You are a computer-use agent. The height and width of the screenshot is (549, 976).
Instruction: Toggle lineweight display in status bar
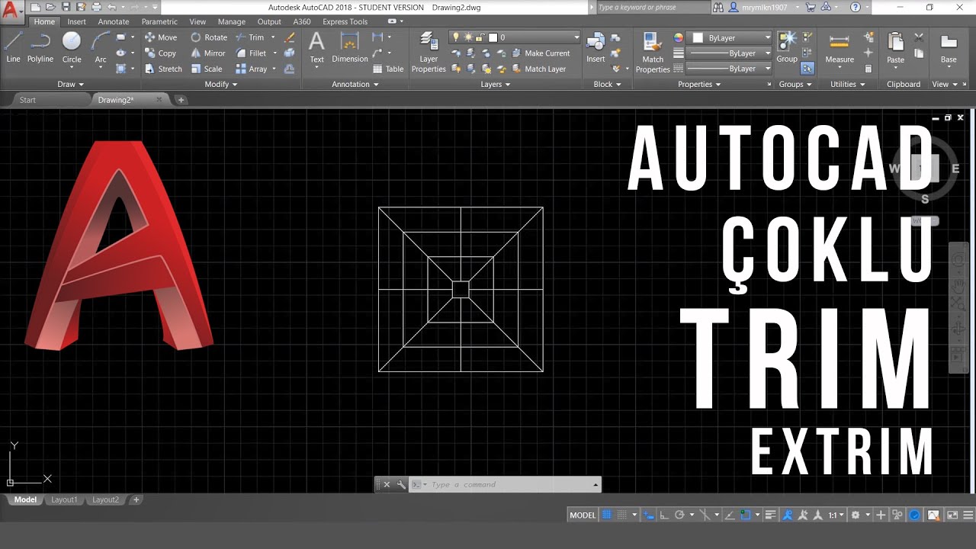tap(771, 515)
